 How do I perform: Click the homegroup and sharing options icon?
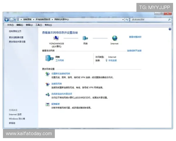pyautogui.click(x=48, y=94)
